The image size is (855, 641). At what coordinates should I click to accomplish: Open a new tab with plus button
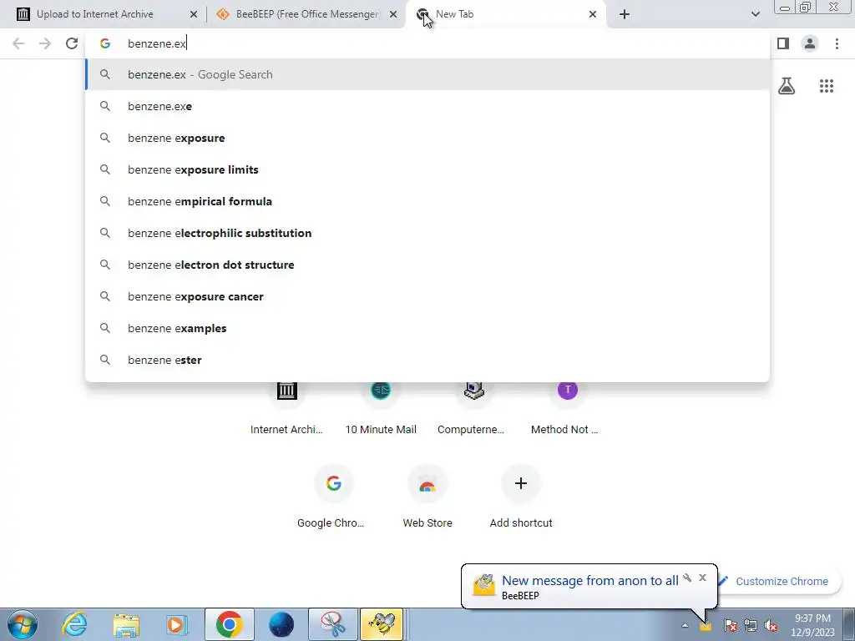[x=625, y=14]
